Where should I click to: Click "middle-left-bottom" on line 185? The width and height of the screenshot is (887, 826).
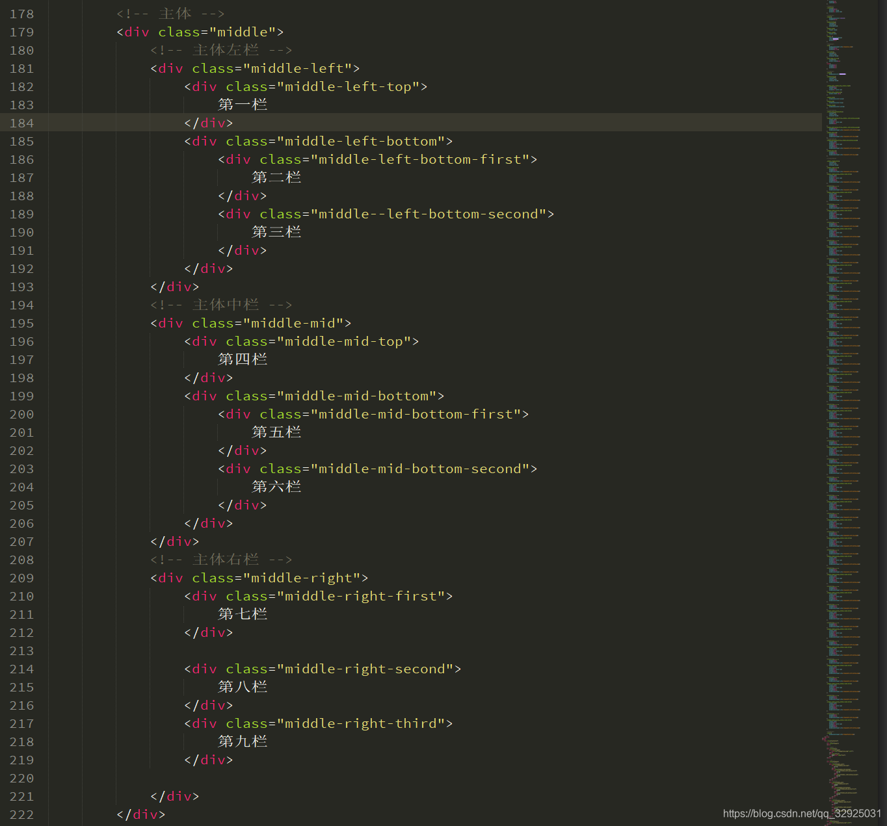point(361,141)
